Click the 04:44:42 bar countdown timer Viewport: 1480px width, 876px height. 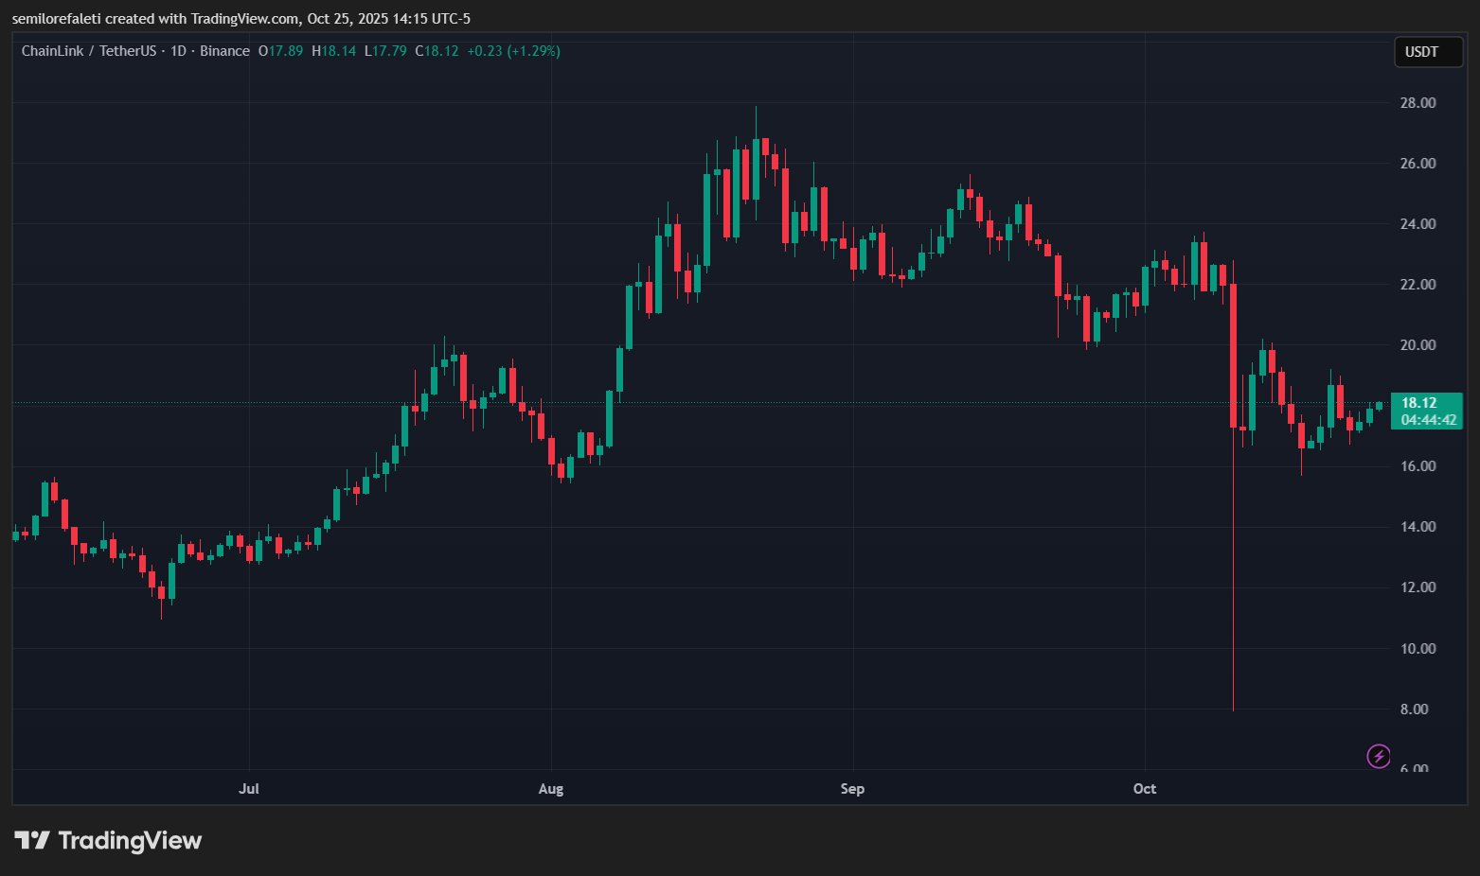click(x=1428, y=420)
